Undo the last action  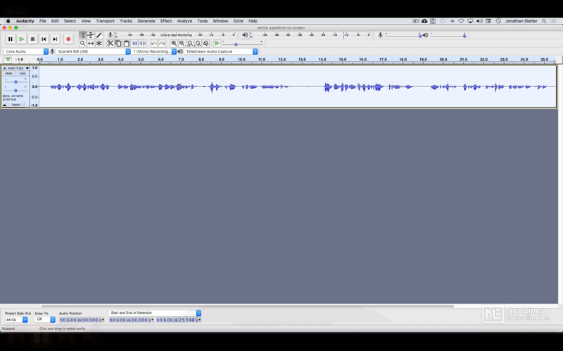[153, 44]
